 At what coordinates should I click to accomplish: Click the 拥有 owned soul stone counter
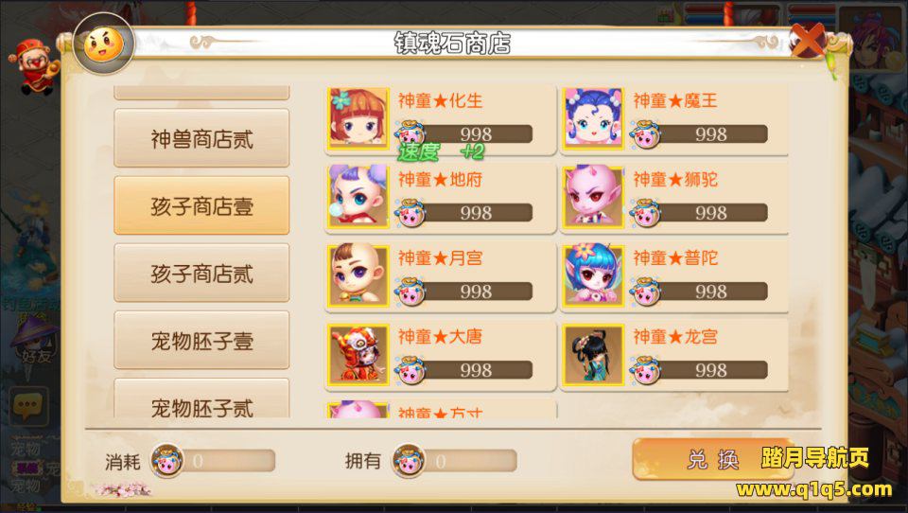point(455,461)
